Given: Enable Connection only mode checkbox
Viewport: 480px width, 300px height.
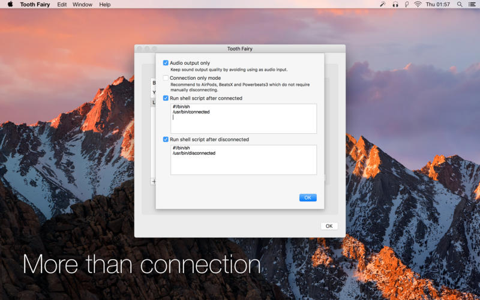Looking at the screenshot, I should pyautogui.click(x=166, y=78).
